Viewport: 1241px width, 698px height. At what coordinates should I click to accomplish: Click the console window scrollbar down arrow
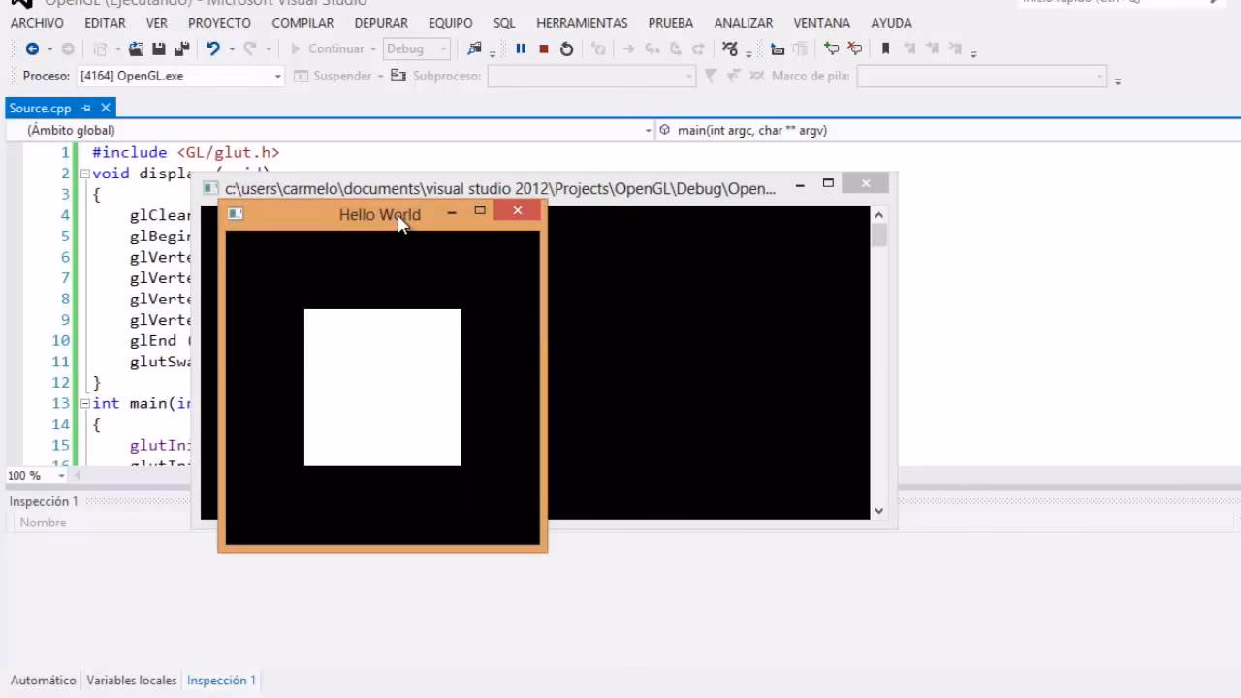tap(878, 510)
